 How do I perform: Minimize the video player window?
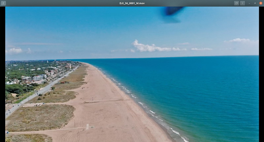249,3
